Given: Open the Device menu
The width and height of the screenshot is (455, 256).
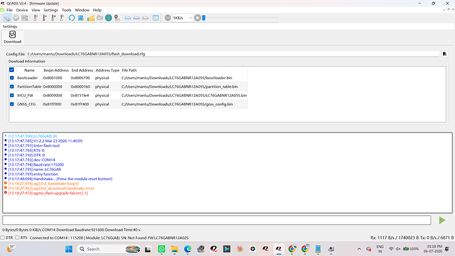Looking at the screenshot, I should tap(22, 10).
